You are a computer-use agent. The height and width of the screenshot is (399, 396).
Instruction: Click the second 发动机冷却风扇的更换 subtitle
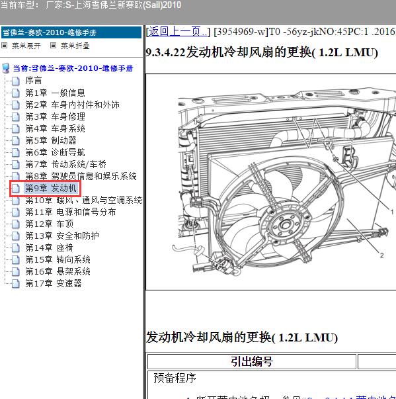[x=242, y=337]
